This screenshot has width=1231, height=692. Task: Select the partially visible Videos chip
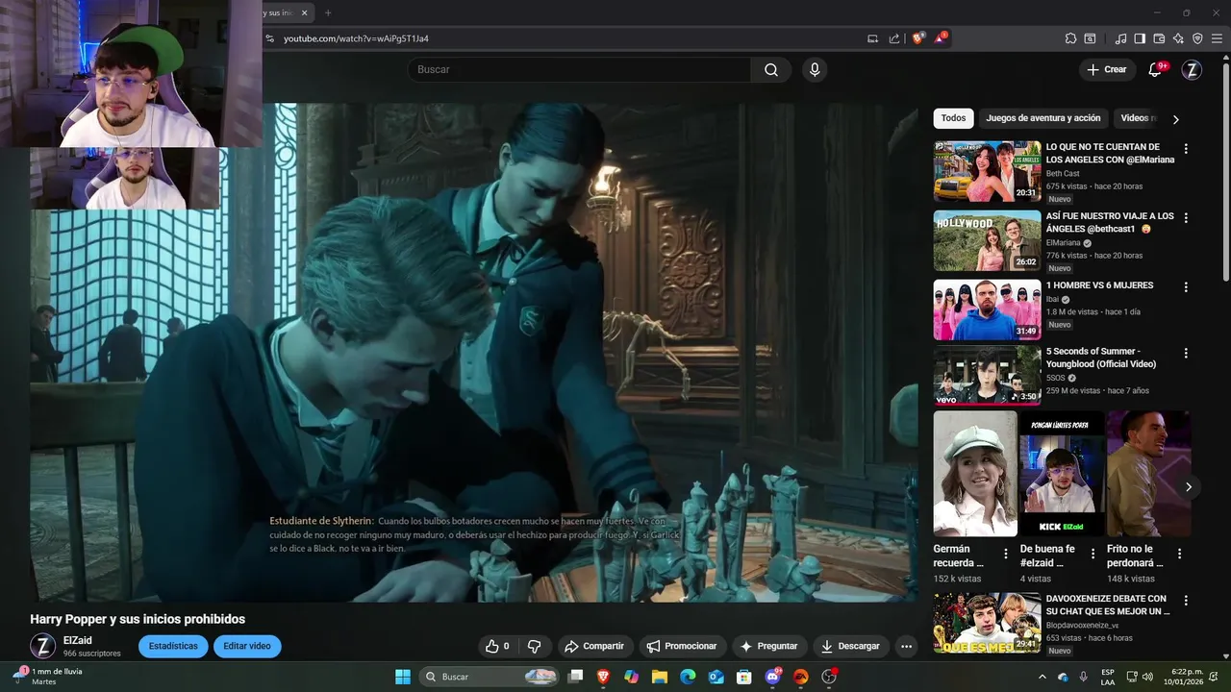tap(1136, 118)
